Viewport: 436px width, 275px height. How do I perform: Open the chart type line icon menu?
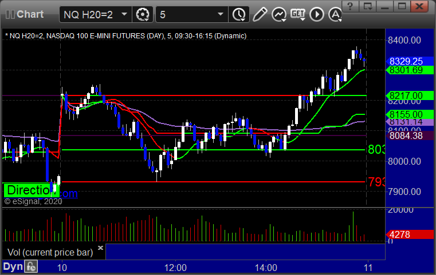coord(279,14)
